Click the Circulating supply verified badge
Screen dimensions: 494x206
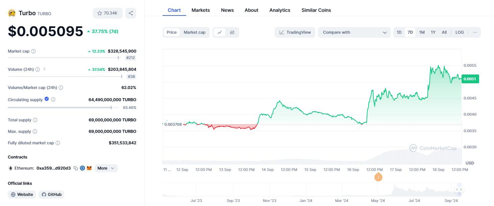point(47,99)
